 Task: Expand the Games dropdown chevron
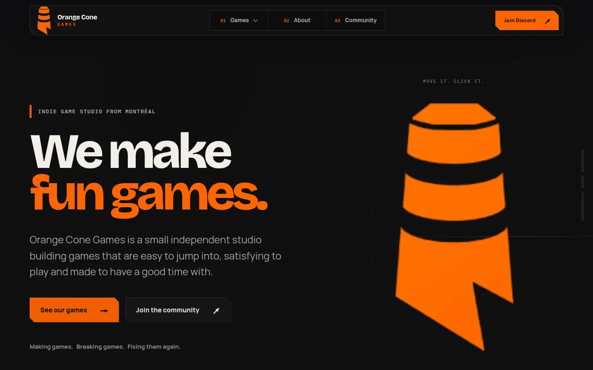[x=255, y=20]
